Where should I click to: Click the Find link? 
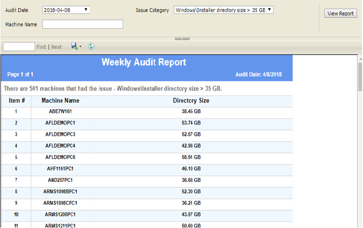coord(41,47)
